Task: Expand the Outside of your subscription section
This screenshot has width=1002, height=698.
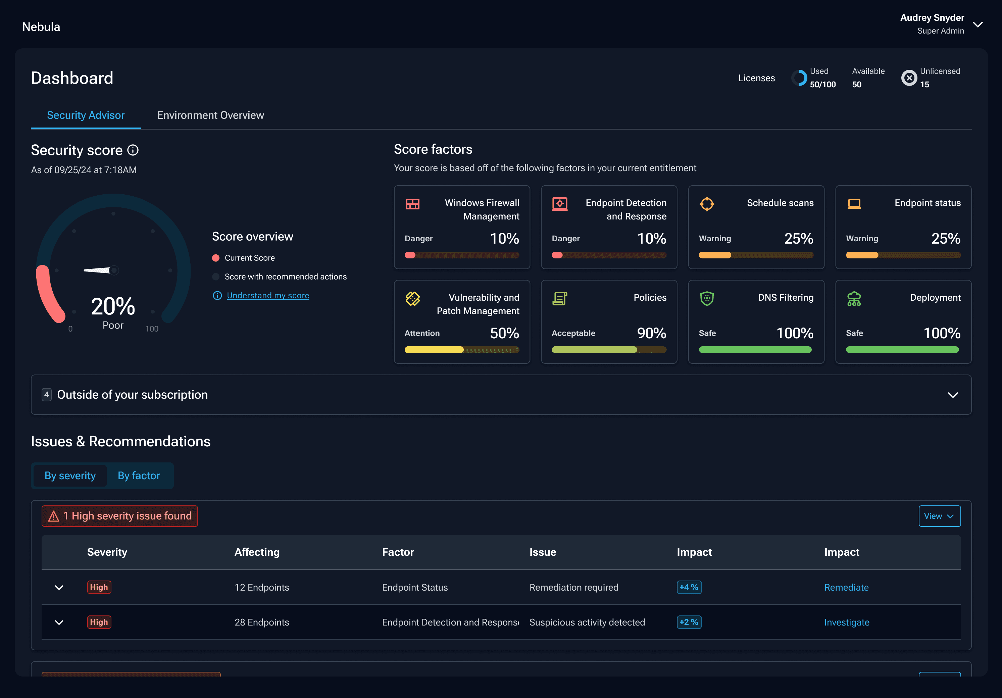Action: (953, 395)
